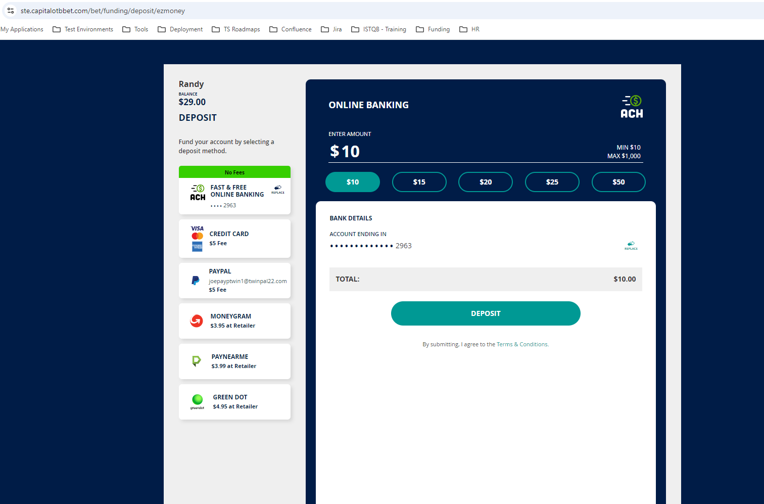Open the Test Environments bookmark folder
Viewport: 764px width, 504px height.
click(83, 29)
